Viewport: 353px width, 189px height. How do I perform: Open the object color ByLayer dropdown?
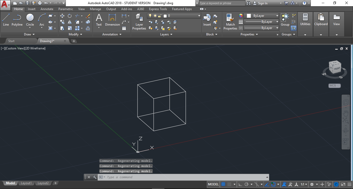click(261, 16)
